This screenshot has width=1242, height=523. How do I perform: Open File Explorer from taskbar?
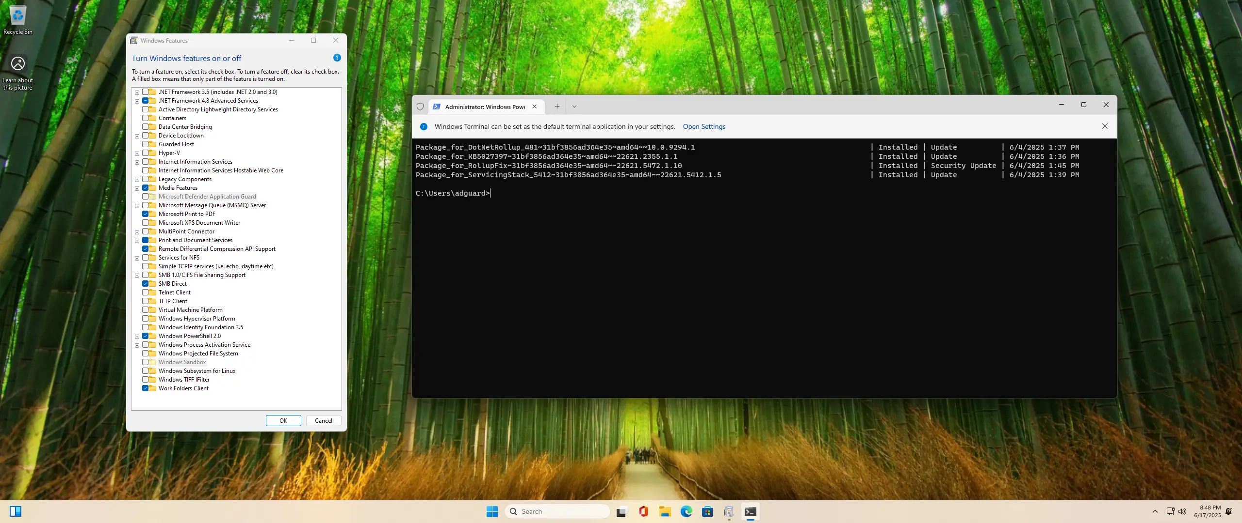point(665,511)
